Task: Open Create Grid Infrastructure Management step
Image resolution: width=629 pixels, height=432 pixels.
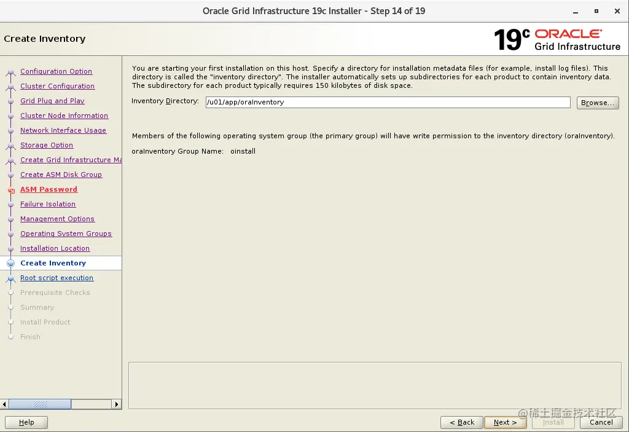Action: [x=71, y=160]
